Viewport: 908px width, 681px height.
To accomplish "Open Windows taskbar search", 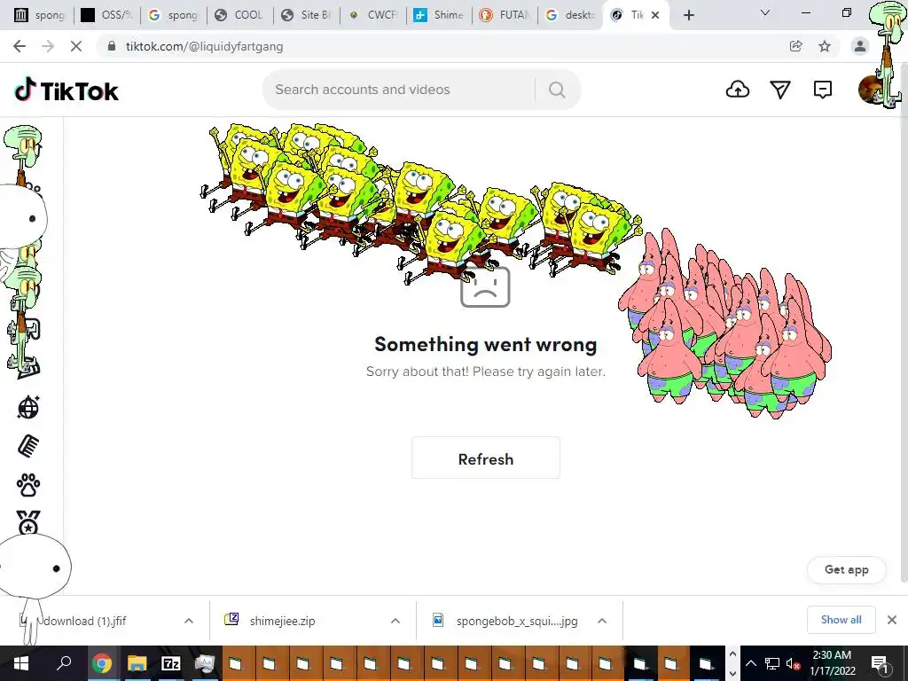I will (x=64, y=663).
